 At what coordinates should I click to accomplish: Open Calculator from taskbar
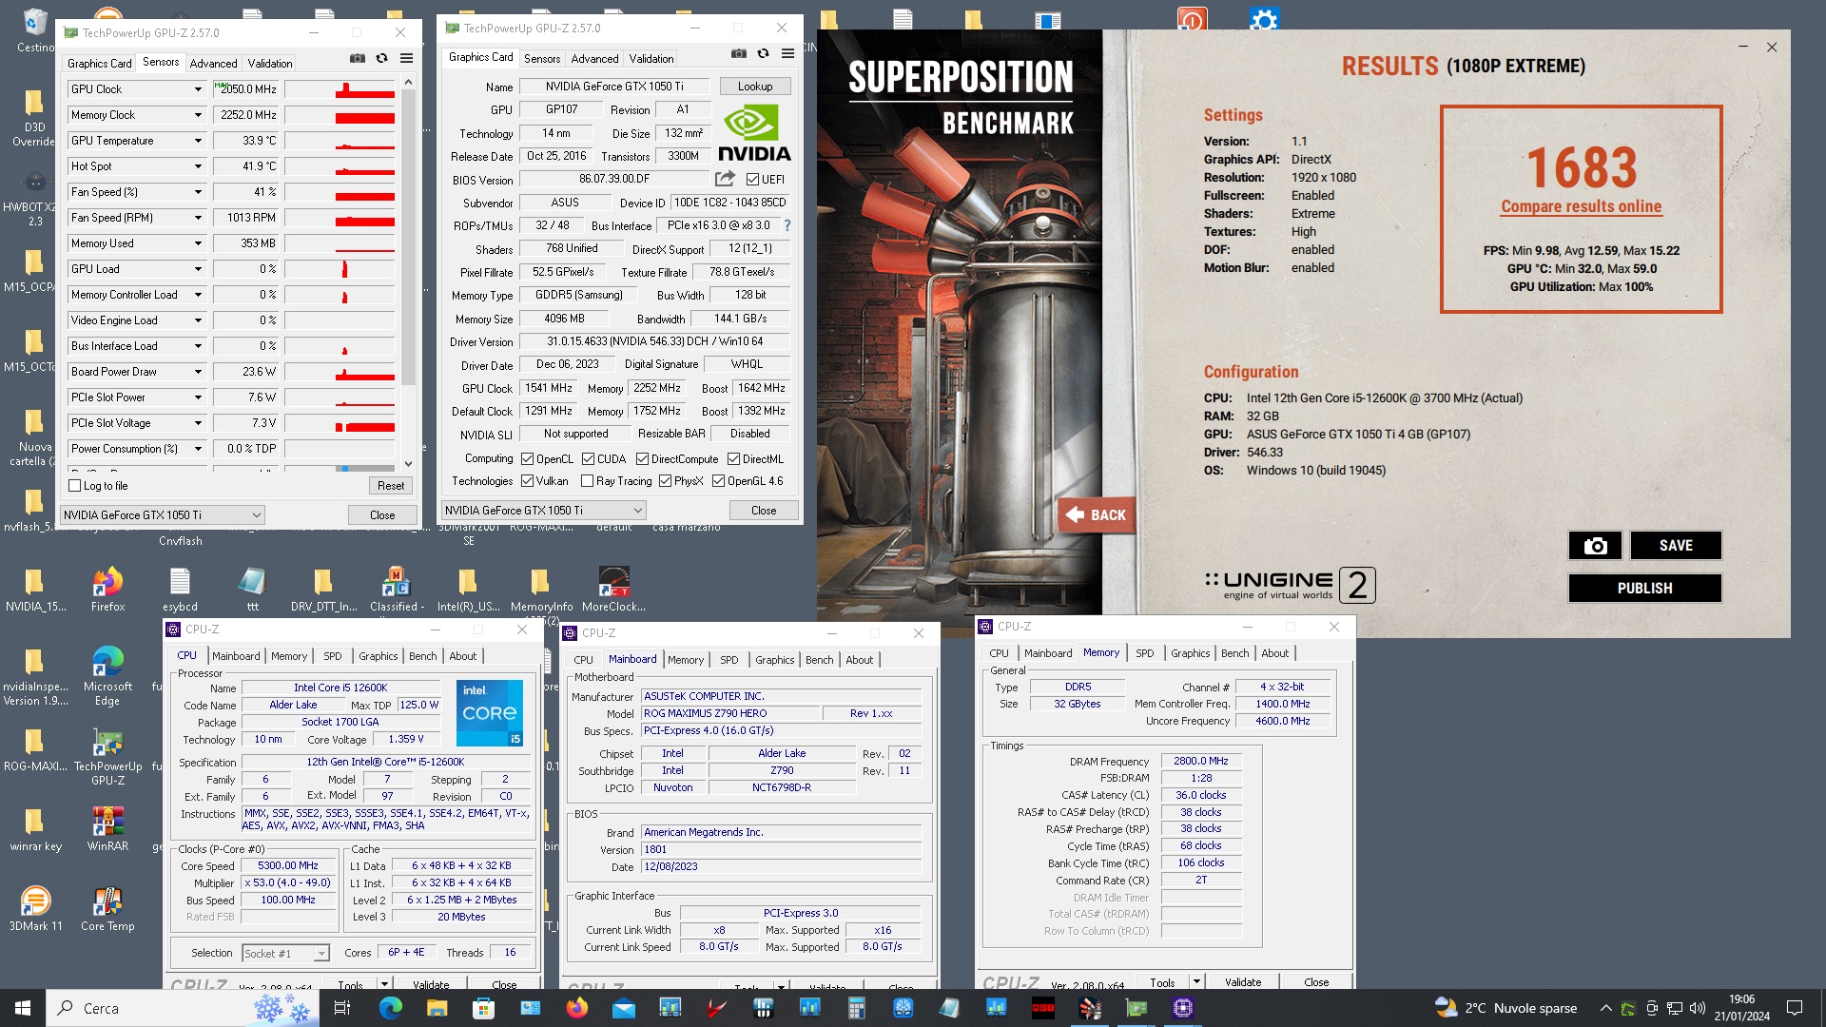(x=856, y=1008)
